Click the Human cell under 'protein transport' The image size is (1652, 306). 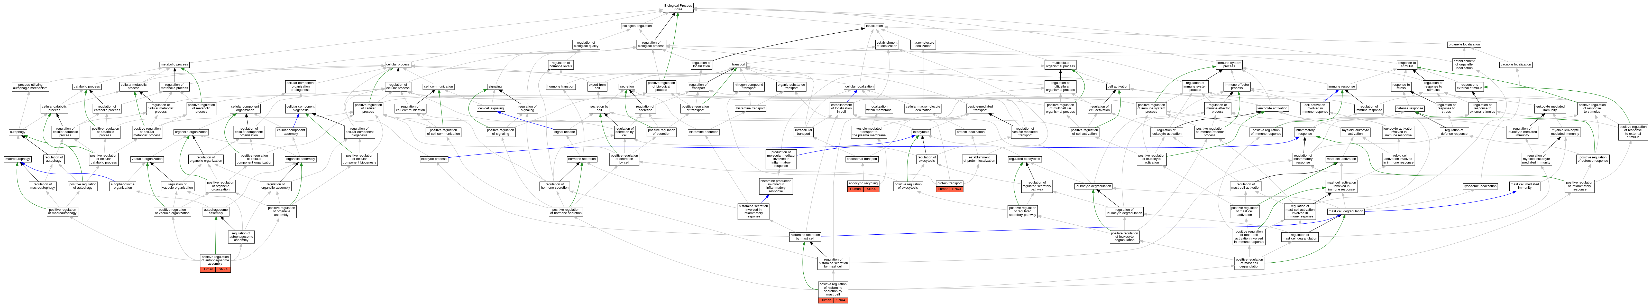click(943, 189)
